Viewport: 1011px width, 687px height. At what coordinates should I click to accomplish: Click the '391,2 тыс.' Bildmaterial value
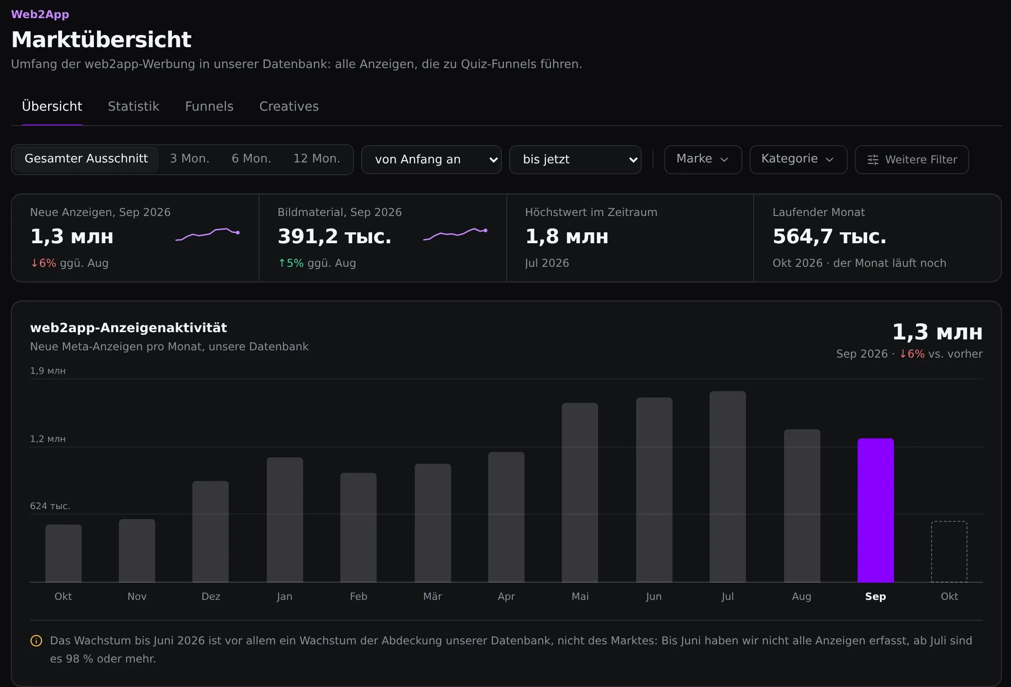[334, 236]
